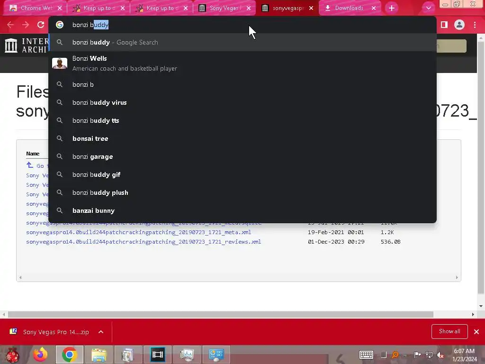Choose the 'banzai bunny' suggestion
Image resolution: width=485 pixels, height=364 pixels.
(x=242, y=210)
